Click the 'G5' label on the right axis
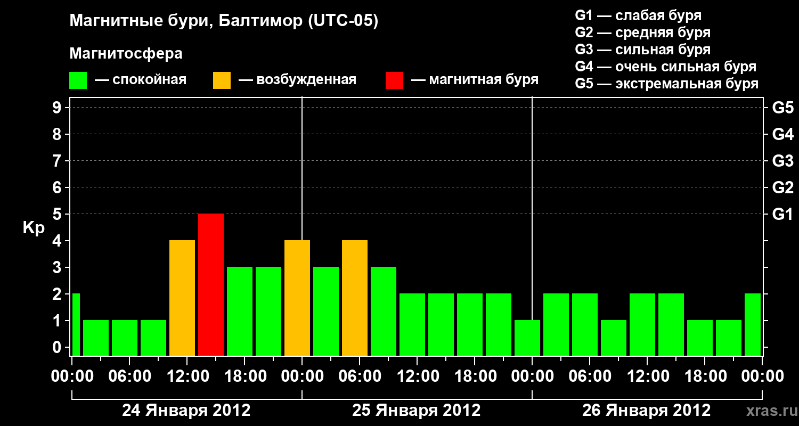This screenshot has height=426, width=799. (782, 108)
